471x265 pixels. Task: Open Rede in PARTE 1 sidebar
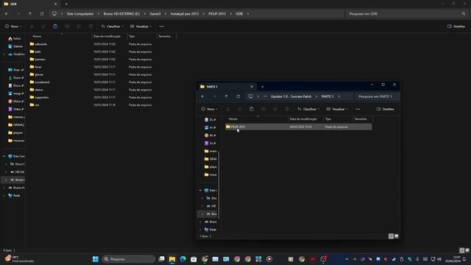pos(210,230)
